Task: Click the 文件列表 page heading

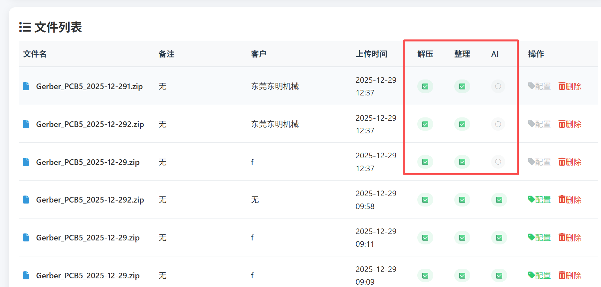Action: 51,27
